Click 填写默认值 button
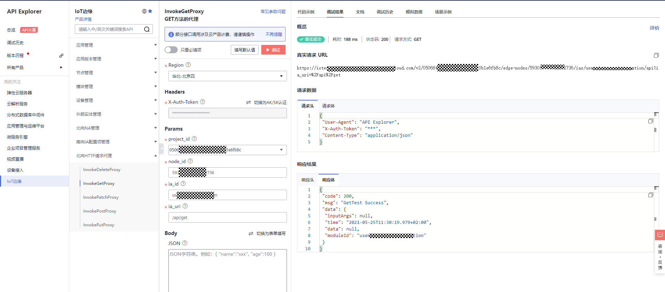Viewport: 665px width, 292px height. tap(245, 50)
